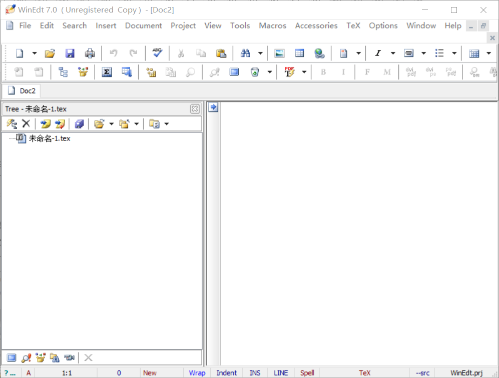Image resolution: width=499 pixels, height=378 pixels.
Task: Click the console icon in bottom panel
Action: pyautogui.click(x=69, y=357)
